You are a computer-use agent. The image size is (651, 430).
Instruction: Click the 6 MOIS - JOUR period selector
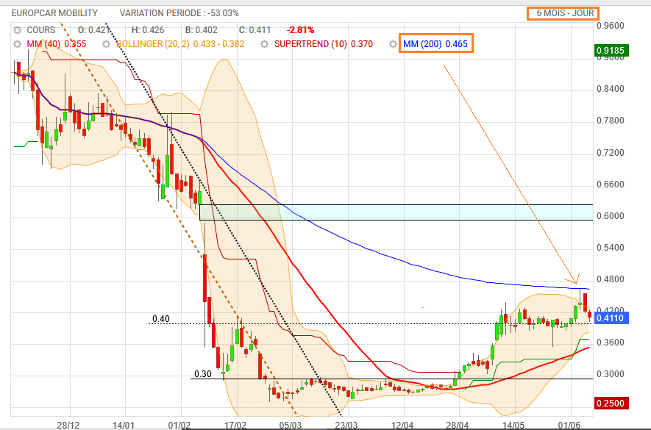(563, 13)
